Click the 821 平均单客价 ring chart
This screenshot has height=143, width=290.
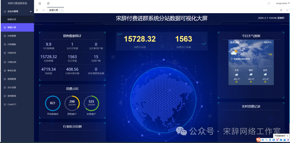53,103
